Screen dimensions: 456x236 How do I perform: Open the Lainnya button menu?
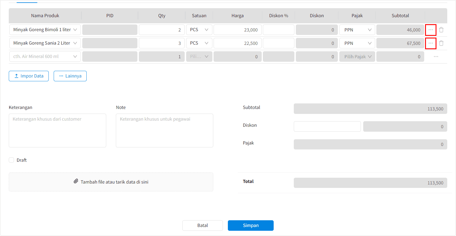pyautogui.click(x=70, y=76)
